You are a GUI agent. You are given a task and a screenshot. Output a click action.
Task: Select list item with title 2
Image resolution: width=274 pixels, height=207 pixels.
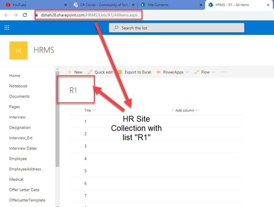(156, 134)
